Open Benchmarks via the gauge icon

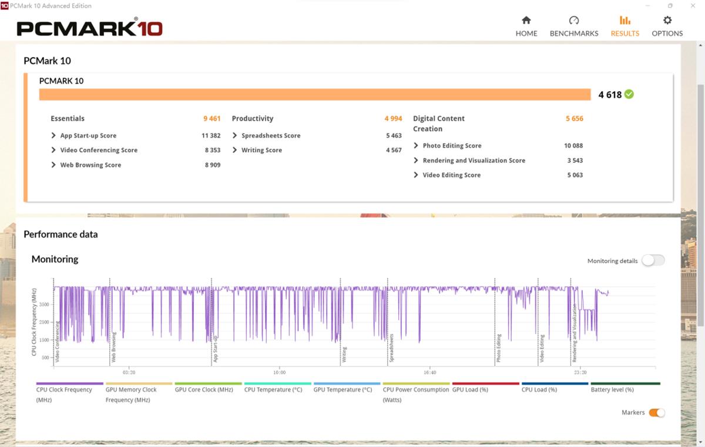tap(573, 21)
